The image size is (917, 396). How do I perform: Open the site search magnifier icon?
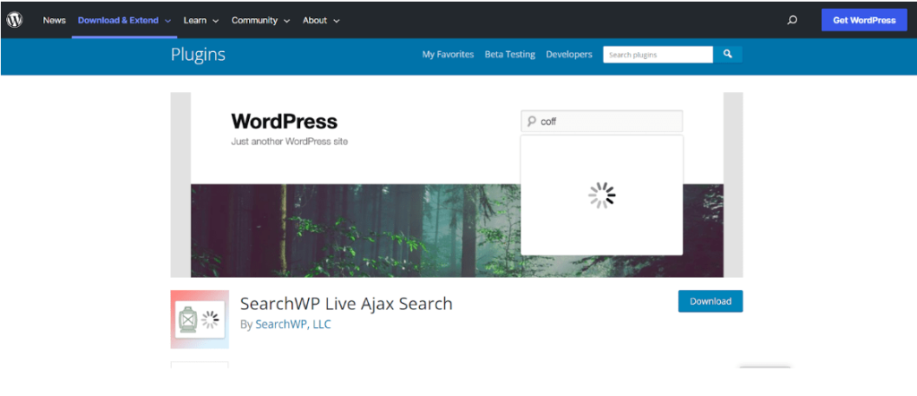792,20
